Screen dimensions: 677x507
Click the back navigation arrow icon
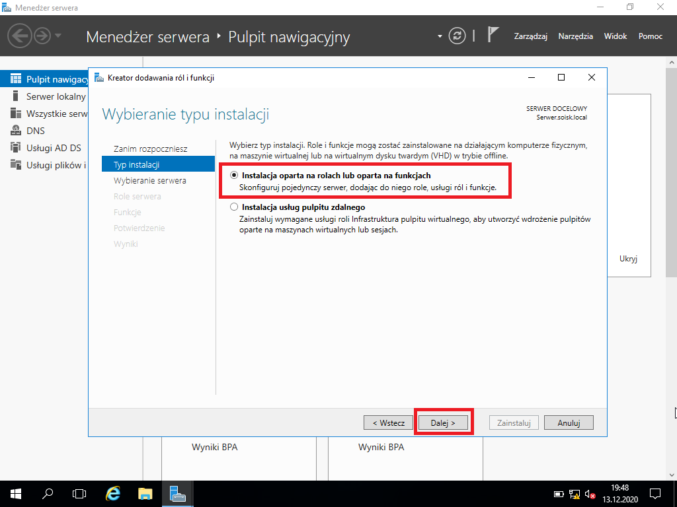coord(19,36)
